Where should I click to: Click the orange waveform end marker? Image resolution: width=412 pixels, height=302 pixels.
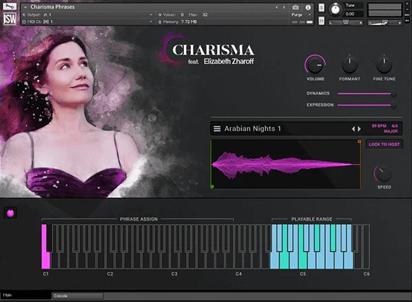coord(359,141)
